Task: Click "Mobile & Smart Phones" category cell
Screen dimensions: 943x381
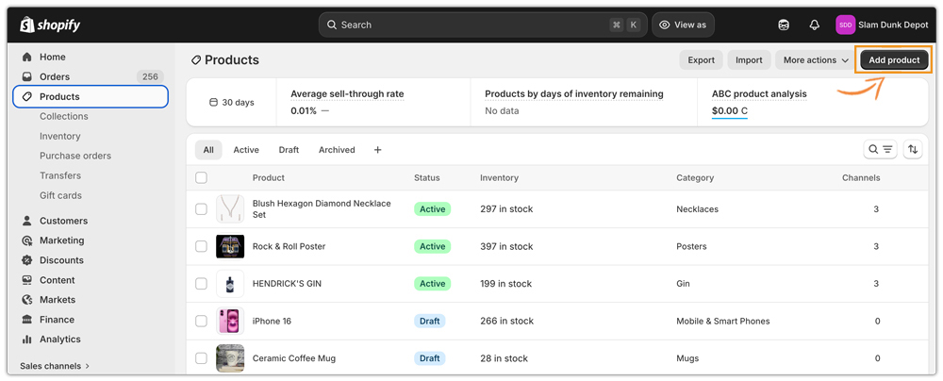Action: coord(723,321)
